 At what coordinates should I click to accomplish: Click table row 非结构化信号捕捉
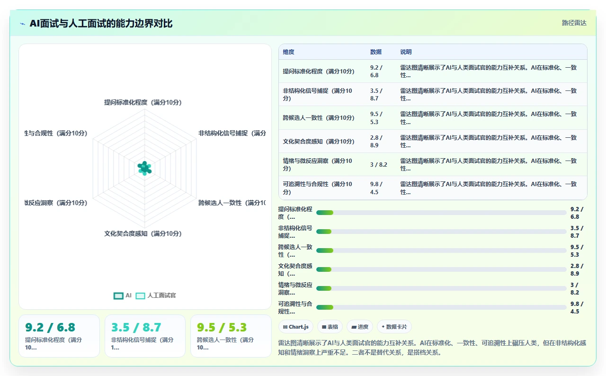pos(433,94)
